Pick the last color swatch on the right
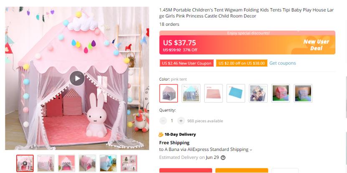Screen dimensions: 347x173 point(303,93)
